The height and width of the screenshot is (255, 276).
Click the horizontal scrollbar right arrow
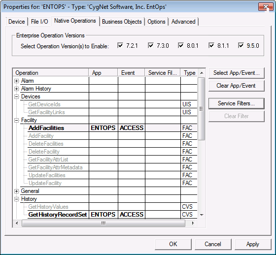[x=193, y=223]
